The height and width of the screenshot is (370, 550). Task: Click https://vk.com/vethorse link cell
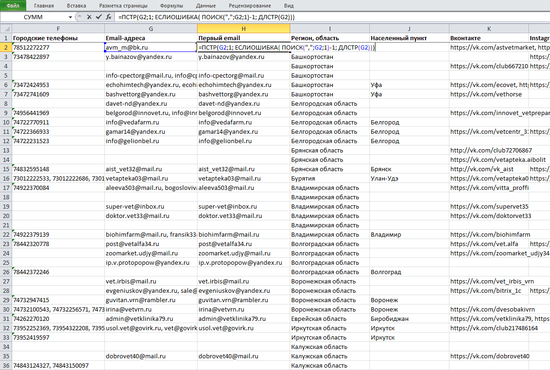[489, 94]
